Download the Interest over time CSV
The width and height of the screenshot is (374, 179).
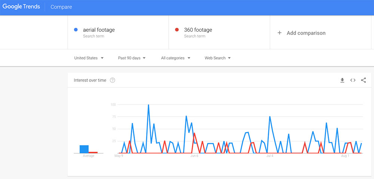click(342, 80)
